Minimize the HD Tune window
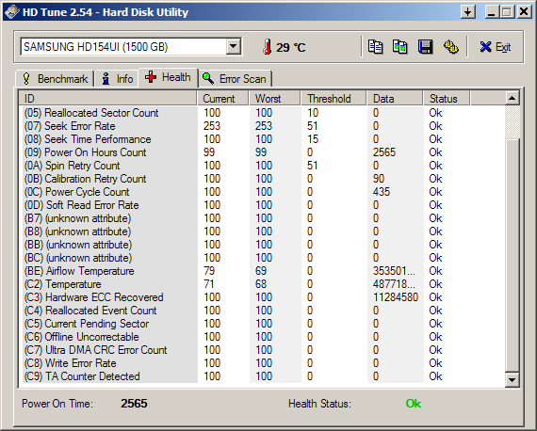This screenshot has width=537, height=431. [492, 12]
